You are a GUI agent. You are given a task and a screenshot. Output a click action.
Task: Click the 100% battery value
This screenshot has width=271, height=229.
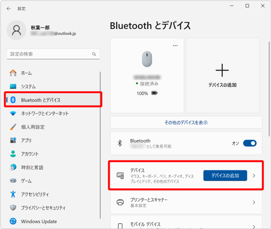142,93
